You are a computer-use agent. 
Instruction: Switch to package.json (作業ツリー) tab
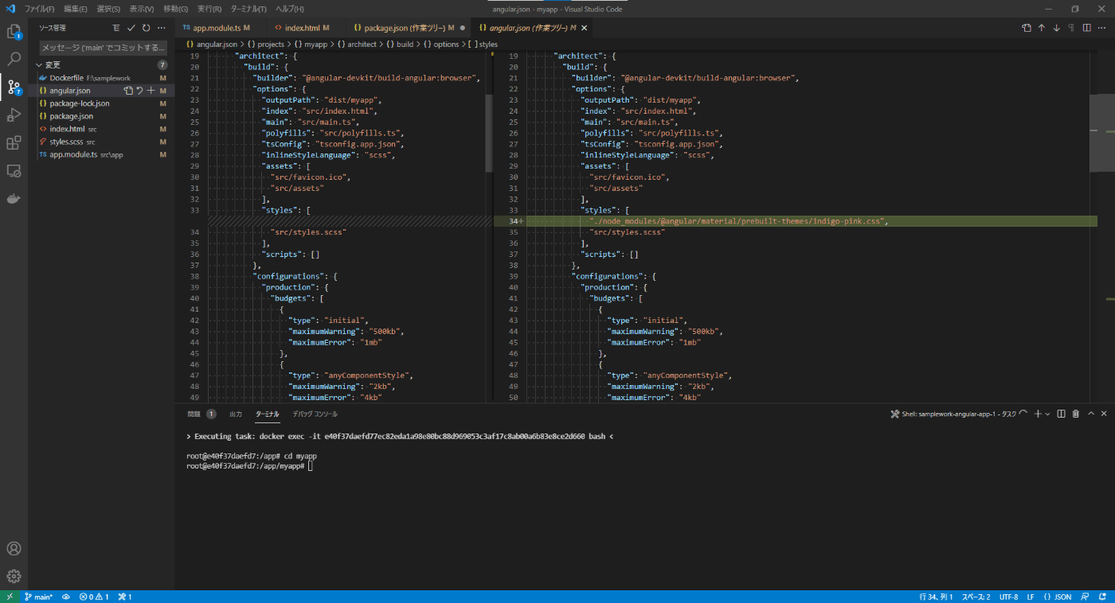pos(406,28)
